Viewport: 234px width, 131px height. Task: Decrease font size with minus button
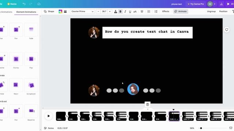tap(98, 11)
